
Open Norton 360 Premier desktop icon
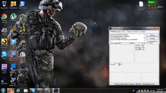coord(4,44)
